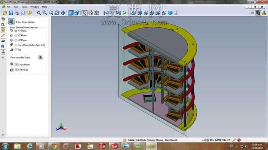Select the XY Plane radio button
268x150 pixels.
16,31
